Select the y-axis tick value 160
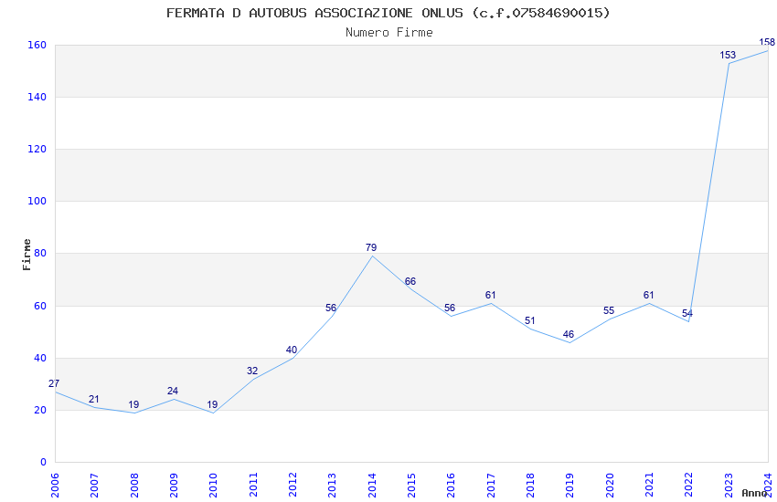The height and width of the screenshot is (502, 777). point(37,45)
